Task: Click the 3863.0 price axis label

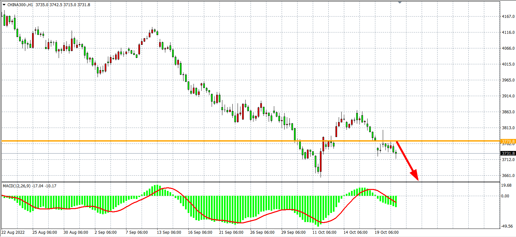Action: coord(508,112)
